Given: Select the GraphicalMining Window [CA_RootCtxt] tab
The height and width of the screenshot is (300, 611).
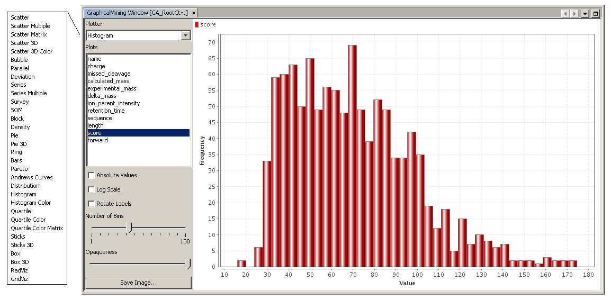Looking at the screenshot, I should 138,13.
